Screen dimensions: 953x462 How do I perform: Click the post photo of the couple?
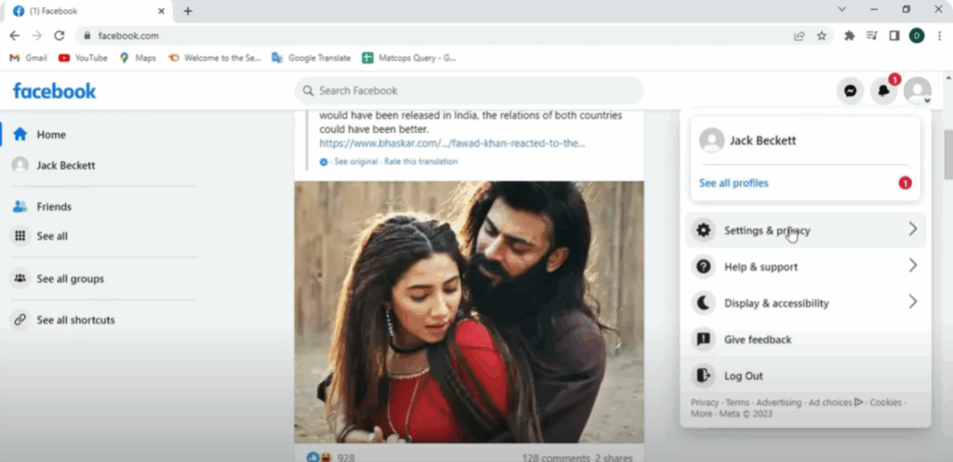click(x=469, y=311)
